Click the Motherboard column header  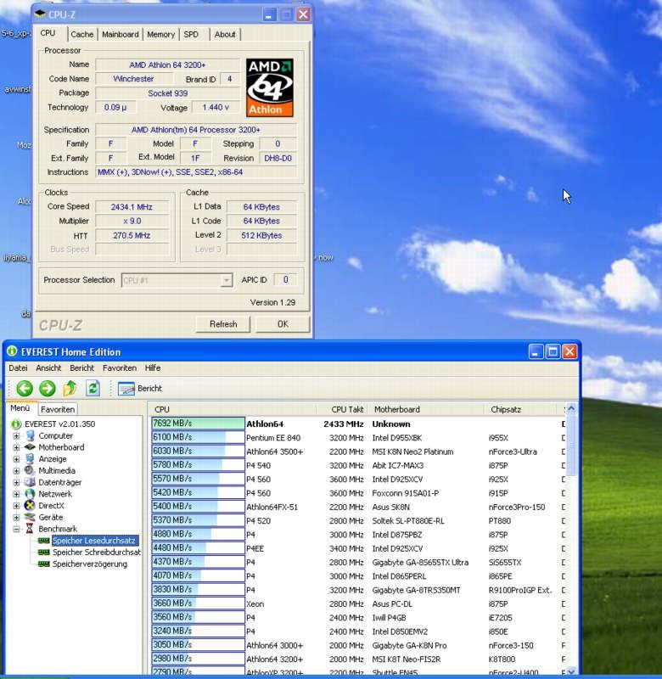(x=425, y=409)
